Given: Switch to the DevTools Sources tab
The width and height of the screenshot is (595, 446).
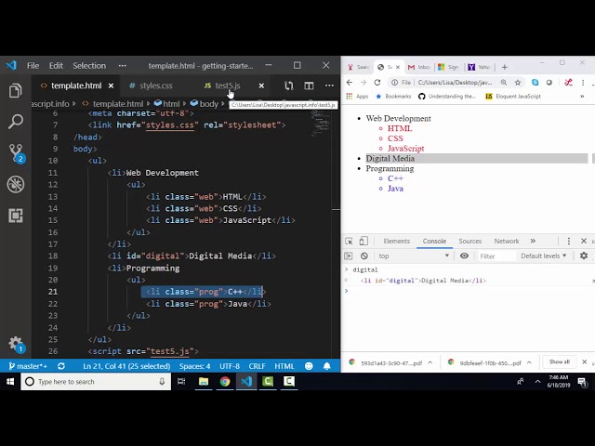Looking at the screenshot, I should (x=469, y=242).
